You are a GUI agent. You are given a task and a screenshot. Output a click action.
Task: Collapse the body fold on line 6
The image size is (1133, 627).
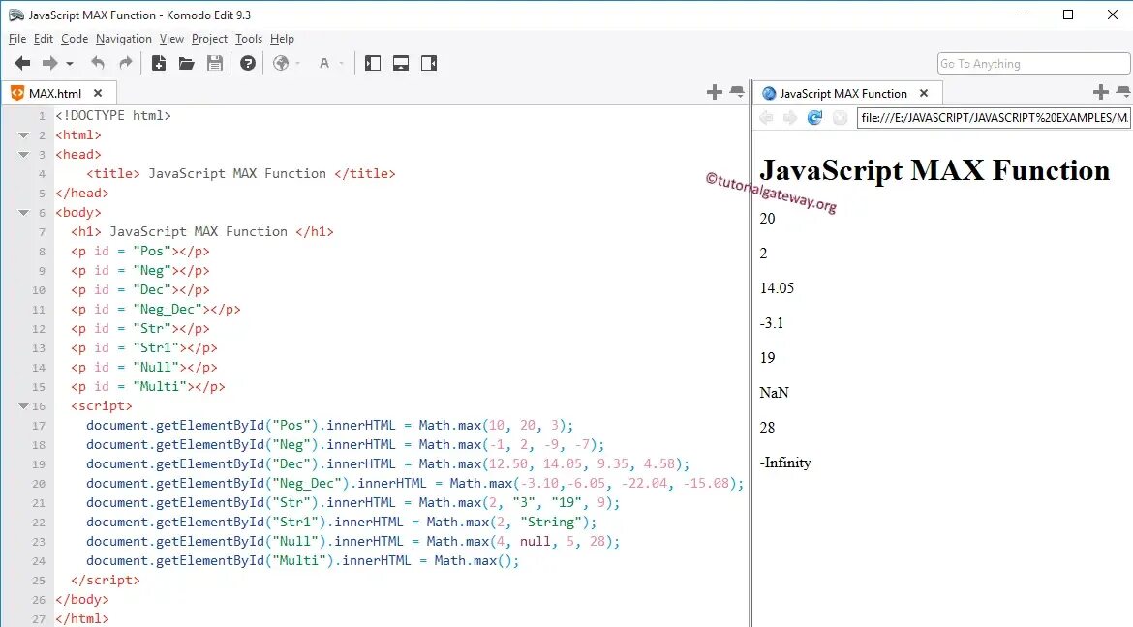(23, 212)
